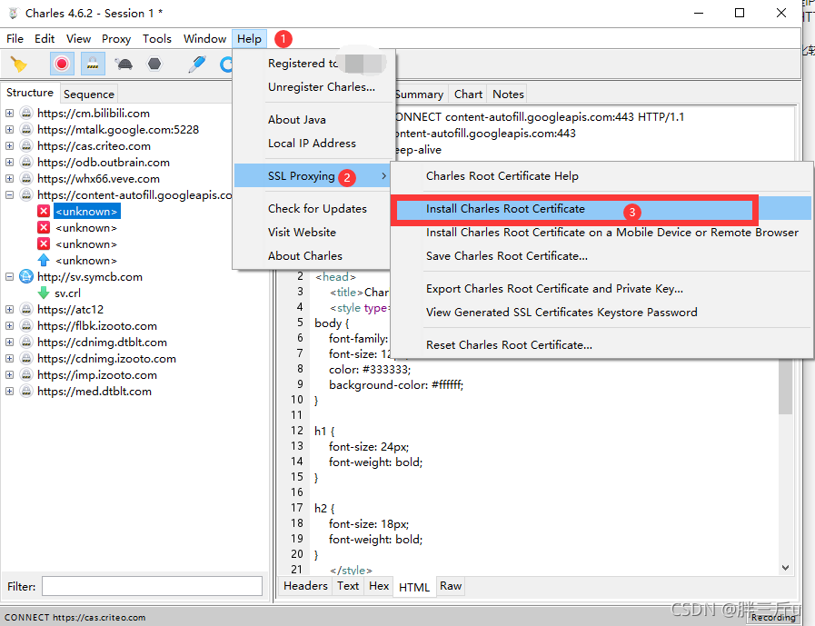Open the Proxy menu

pyautogui.click(x=116, y=38)
